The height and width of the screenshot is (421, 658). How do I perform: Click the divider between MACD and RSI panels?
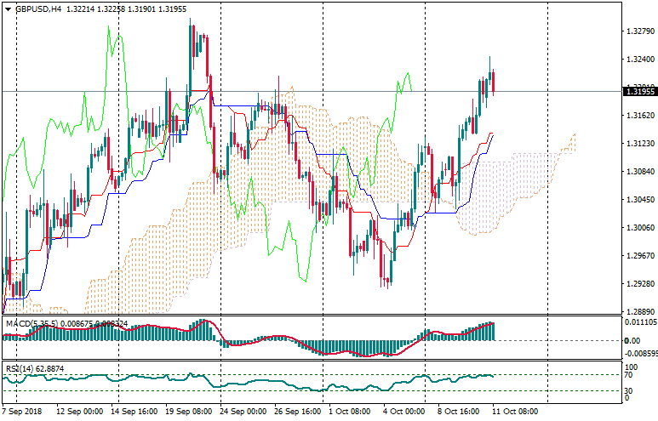[x=306, y=361]
